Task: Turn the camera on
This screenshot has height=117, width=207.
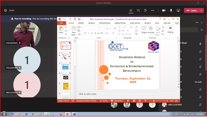Action: point(164,10)
